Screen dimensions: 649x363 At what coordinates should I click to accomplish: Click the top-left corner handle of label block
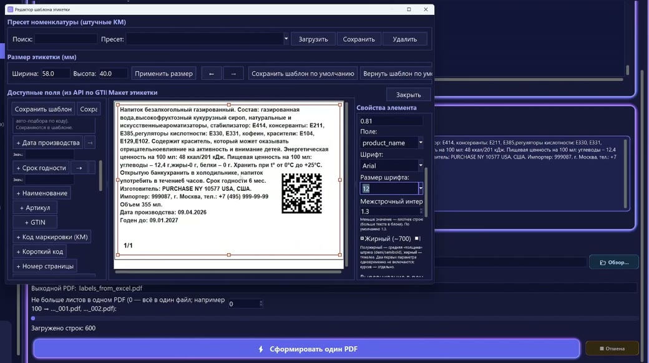(x=118, y=105)
